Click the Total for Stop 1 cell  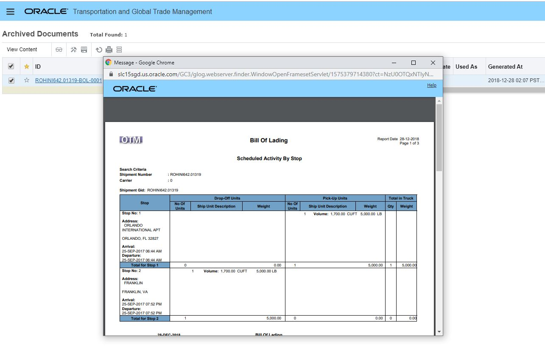click(x=145, y=265)
